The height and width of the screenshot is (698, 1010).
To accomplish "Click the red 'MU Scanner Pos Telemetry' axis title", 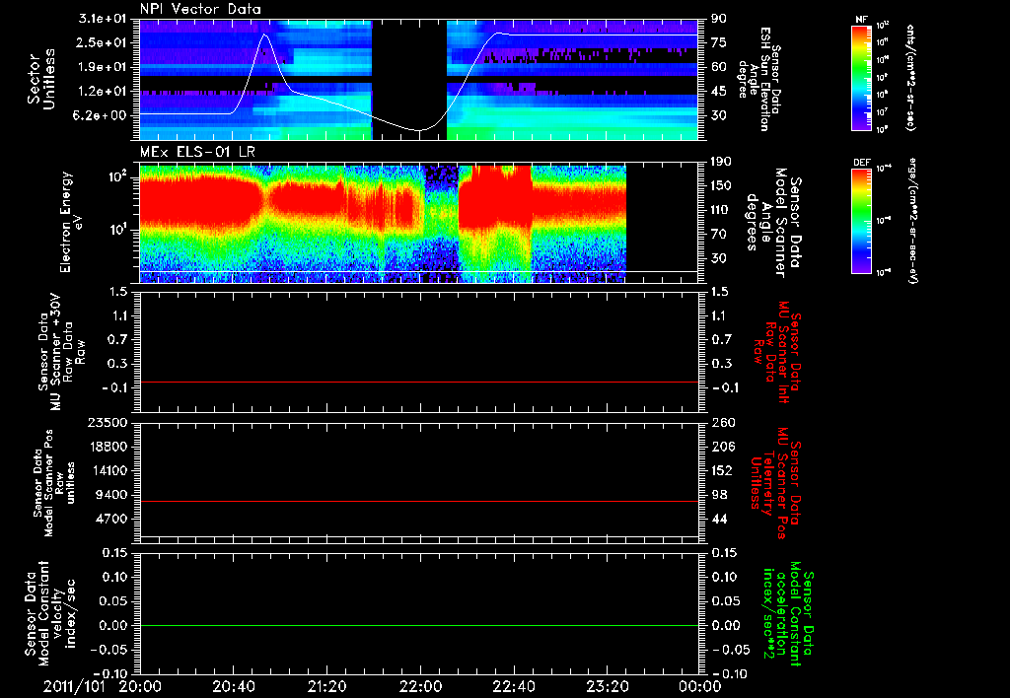I will (x=774, y=483).
